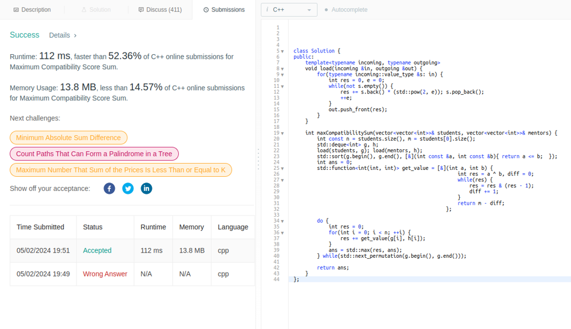Collapse the while loop fold at line 11
This screenshot has width=571, height=329.
point(282,86)
